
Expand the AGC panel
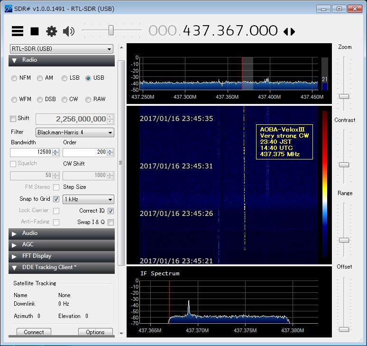[62, 245]
